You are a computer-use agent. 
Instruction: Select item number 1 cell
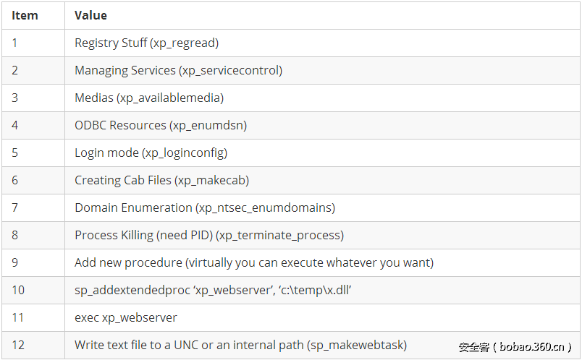point(15,43)
